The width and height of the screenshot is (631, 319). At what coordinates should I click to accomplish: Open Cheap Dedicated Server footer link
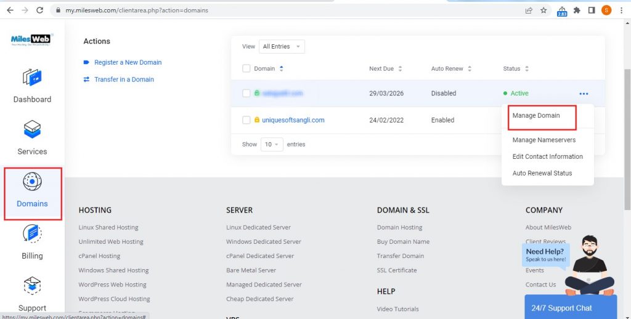click(x=259, y=299)
